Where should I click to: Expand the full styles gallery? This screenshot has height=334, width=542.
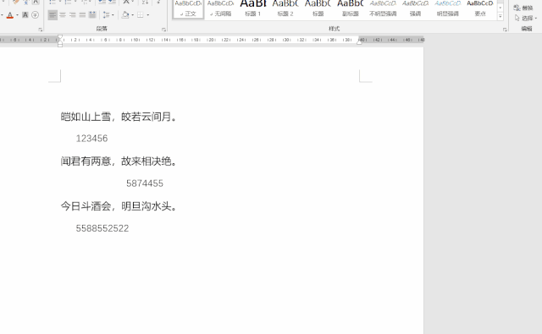tap(501, 16)
